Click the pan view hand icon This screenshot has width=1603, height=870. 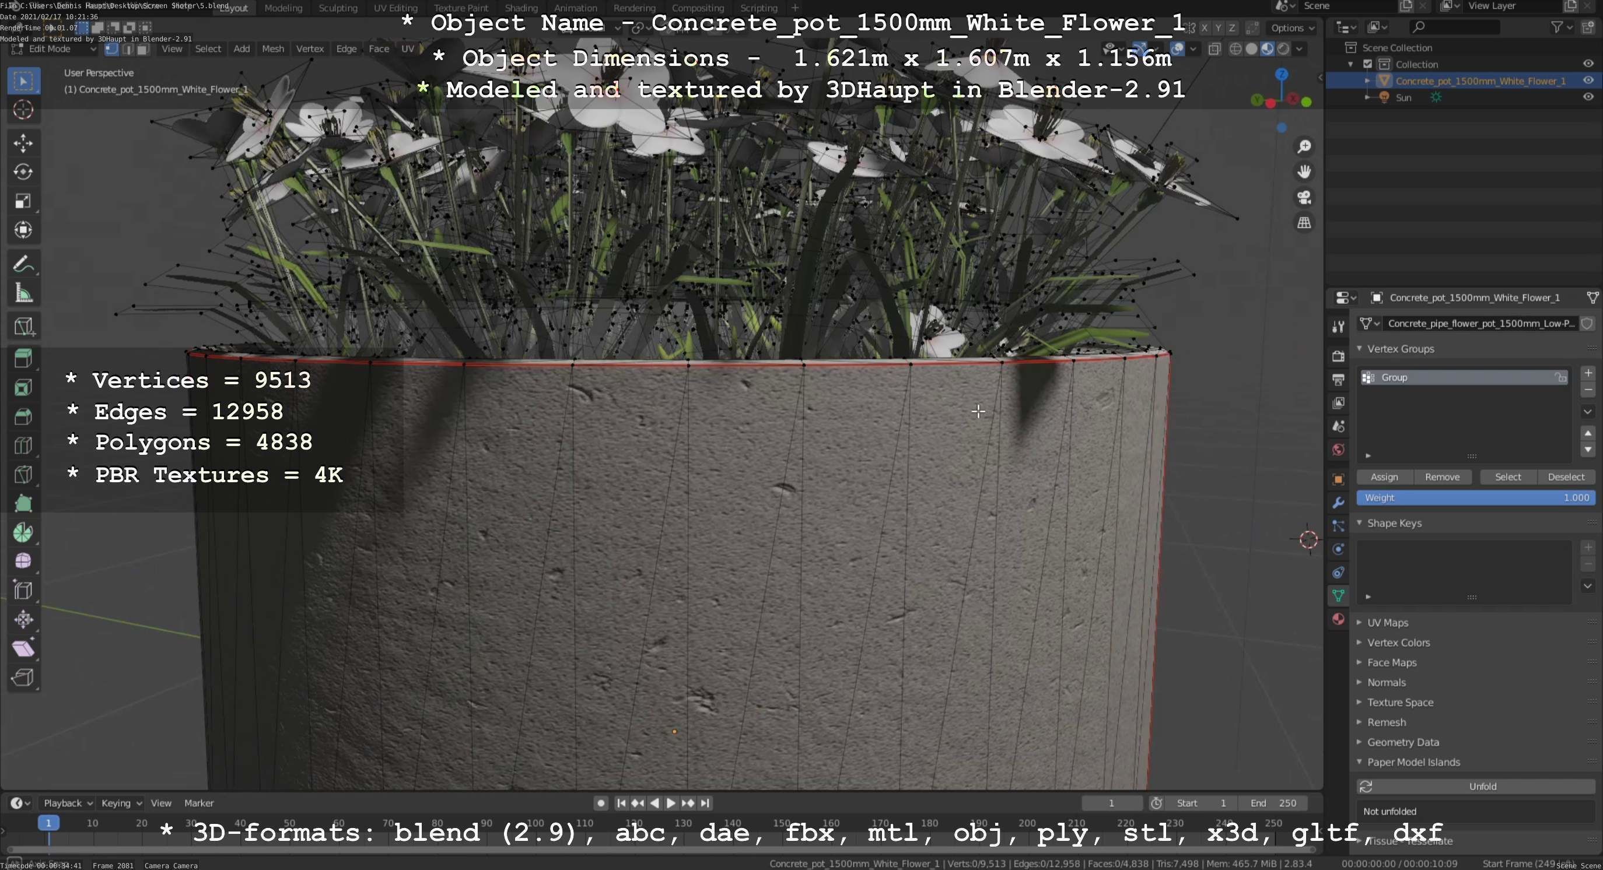1304,171
